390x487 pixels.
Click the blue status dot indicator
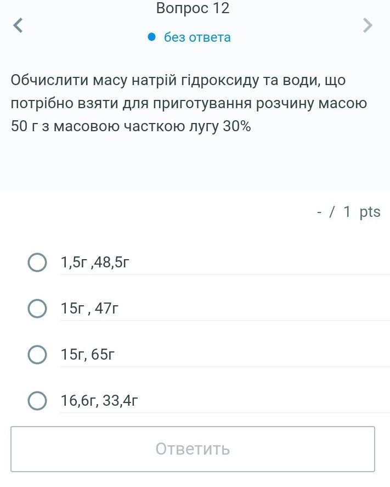[152, 37]
